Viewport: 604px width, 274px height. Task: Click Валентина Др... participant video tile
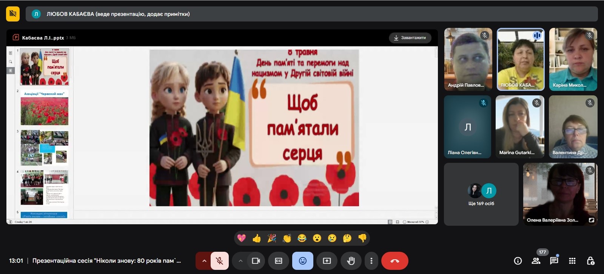point(573,127)
